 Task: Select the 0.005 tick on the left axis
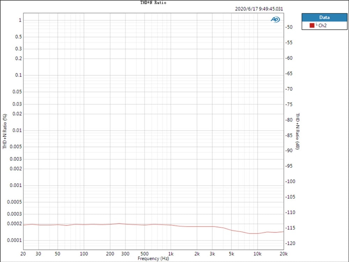pos(15,147)
